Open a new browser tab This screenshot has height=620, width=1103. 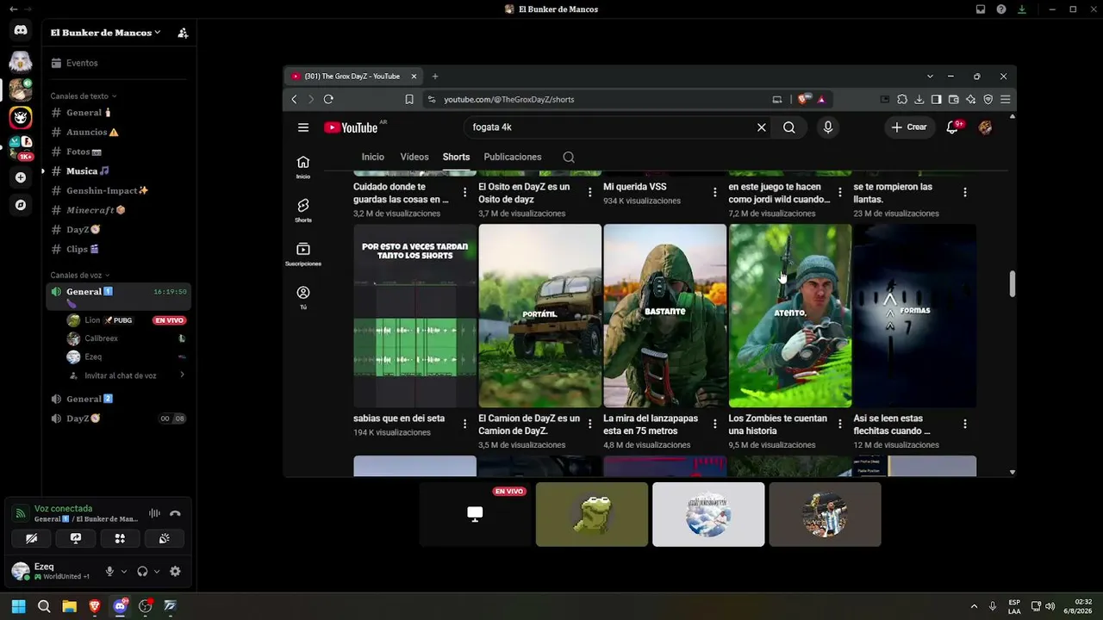tap(435, 76)
